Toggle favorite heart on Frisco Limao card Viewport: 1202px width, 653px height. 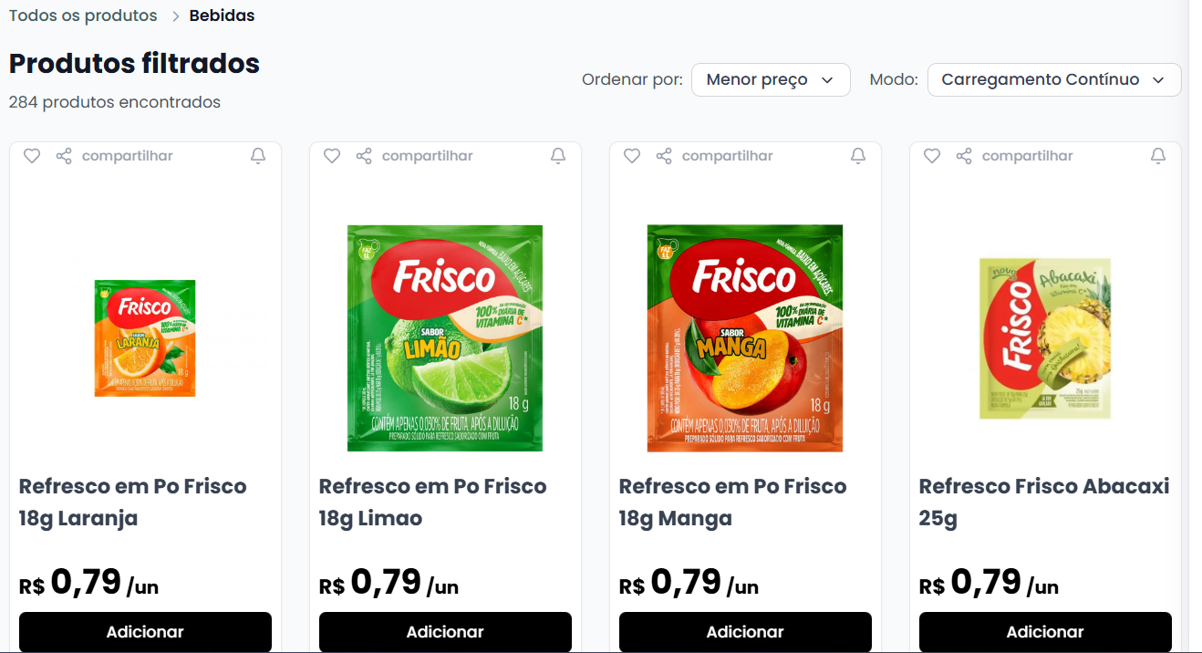[332, 156]
